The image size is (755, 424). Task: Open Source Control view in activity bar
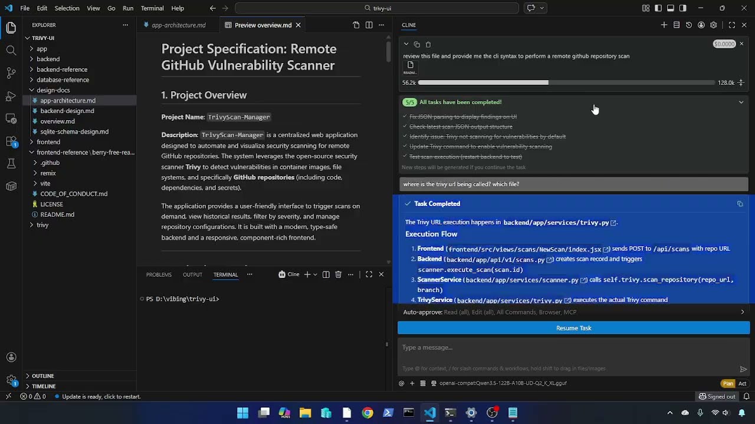click(11, 73)
